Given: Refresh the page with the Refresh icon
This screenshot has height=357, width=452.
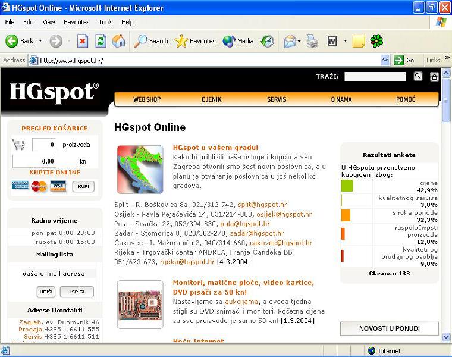Looking at the screenshot, I should 101,41.
